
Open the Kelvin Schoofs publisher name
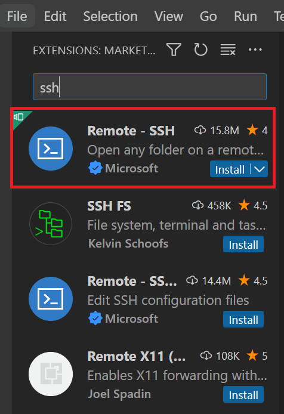[x=128, y=243]
